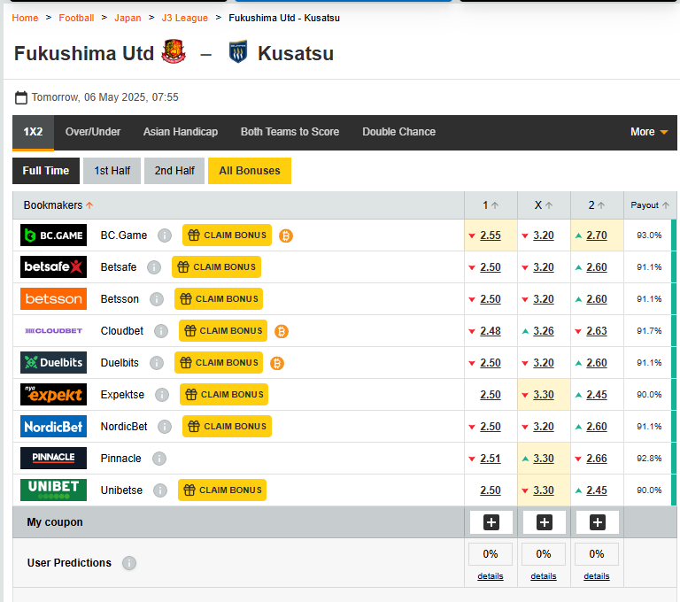The width and height of the screenshot is (680, 602).
Task: Click BC.Game home odds 2.55
Action: click(x=491, y=235)
